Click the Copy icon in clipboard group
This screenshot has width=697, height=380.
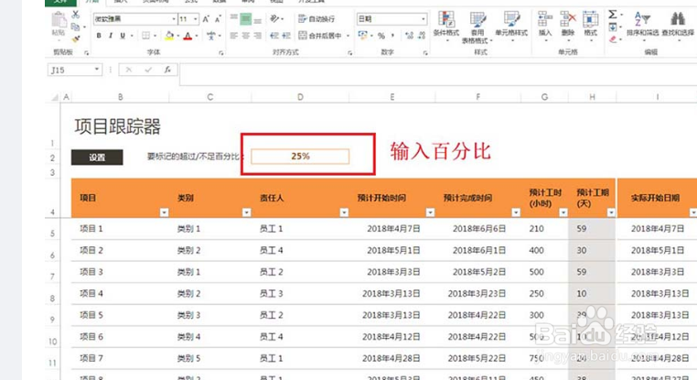coord(75,27)
